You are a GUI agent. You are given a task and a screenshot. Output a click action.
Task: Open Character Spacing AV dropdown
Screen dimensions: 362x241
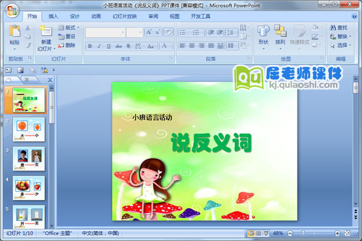point(139,46)
